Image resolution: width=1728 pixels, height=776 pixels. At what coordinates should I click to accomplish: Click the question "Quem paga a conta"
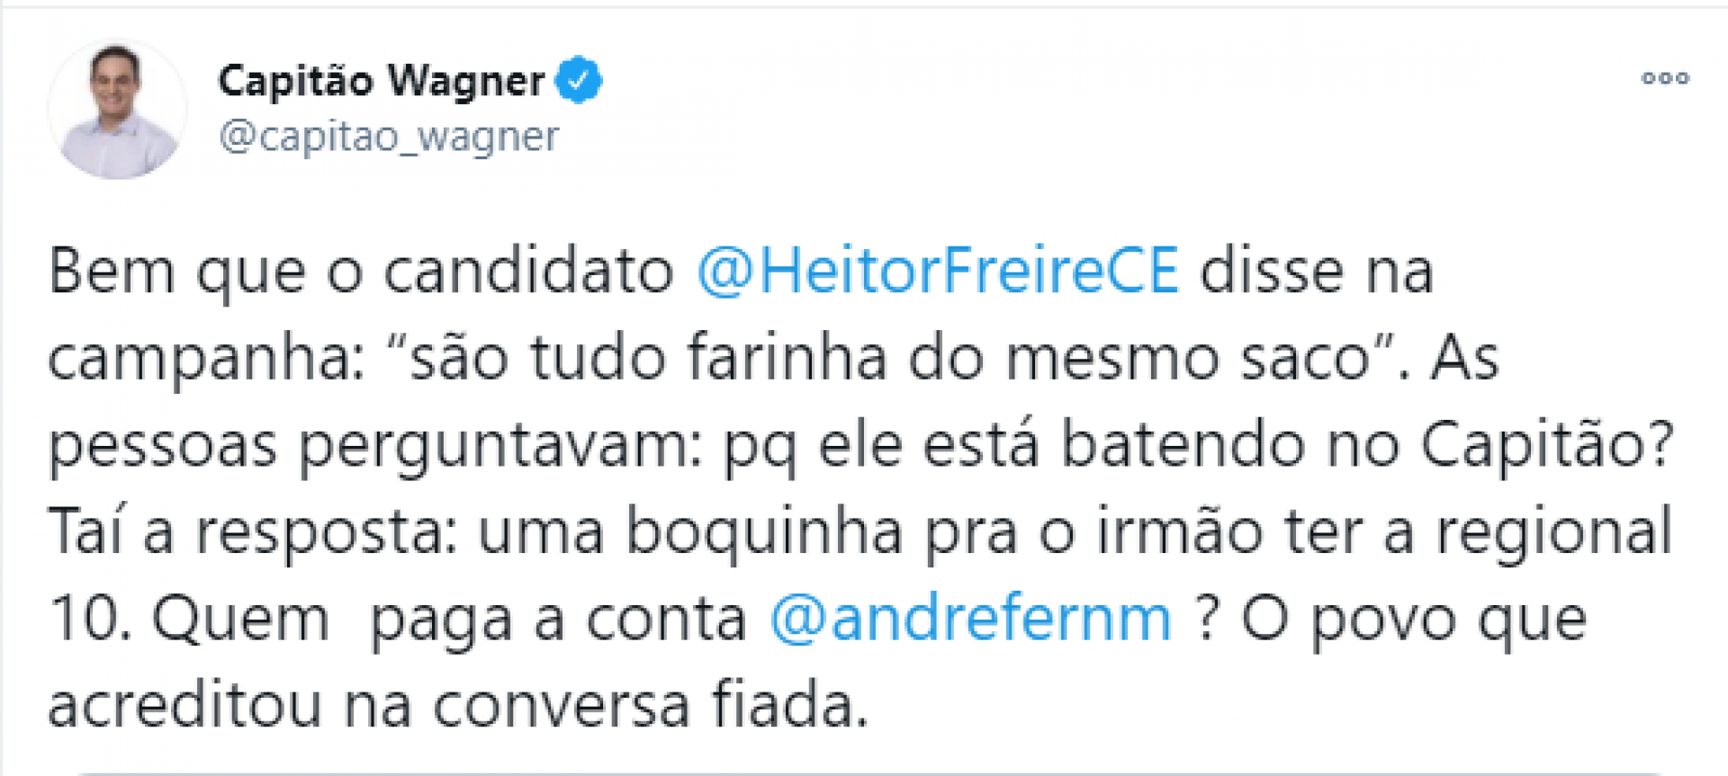point(448,619)
